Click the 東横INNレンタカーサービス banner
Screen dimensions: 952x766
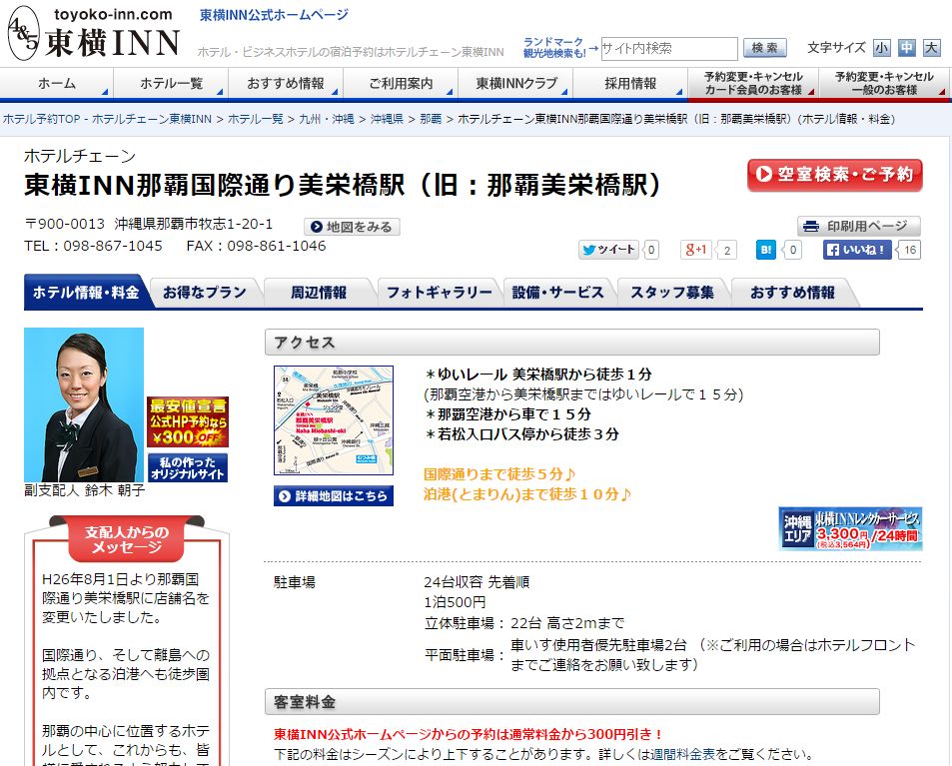click(850, 529)
